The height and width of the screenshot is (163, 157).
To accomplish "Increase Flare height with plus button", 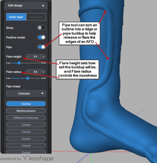I will 43,57.
